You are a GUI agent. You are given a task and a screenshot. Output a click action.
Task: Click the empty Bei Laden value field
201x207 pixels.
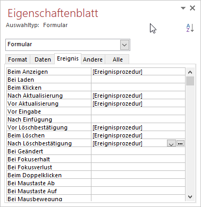(x=138, y=80)
